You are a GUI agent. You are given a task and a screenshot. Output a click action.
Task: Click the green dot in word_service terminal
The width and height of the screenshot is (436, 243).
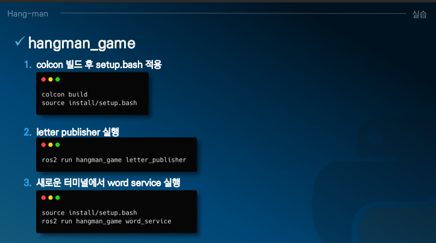[x=58, y=198]
